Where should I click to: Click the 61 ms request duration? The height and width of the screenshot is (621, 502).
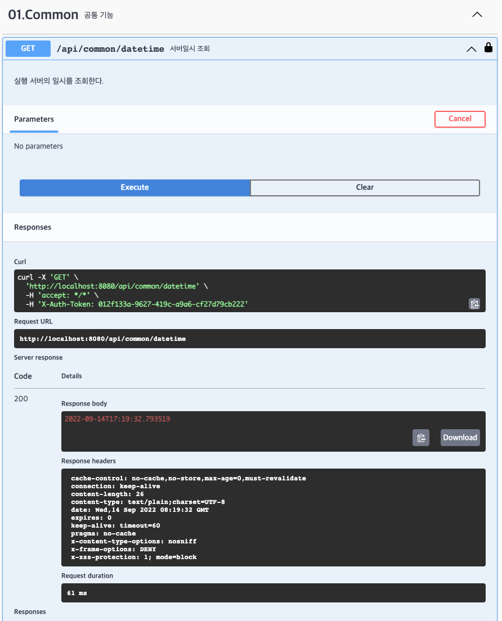tap(77, 593)
